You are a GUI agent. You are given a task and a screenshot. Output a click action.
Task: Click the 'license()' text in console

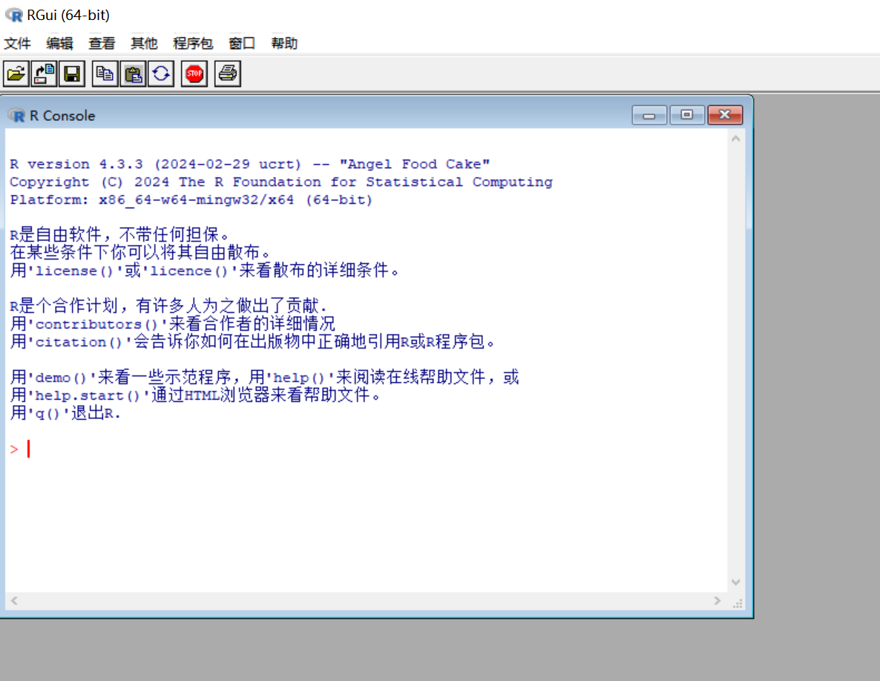pos(74,271)
